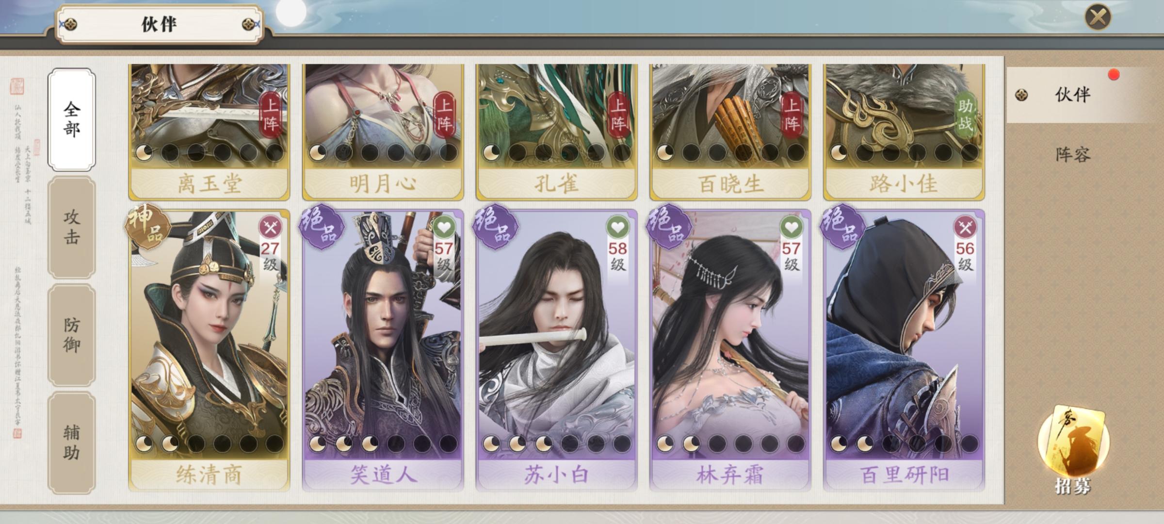Click the 上阵 red tag on 离玉堂
The image size is (1164, 524).
click(271, 115)
